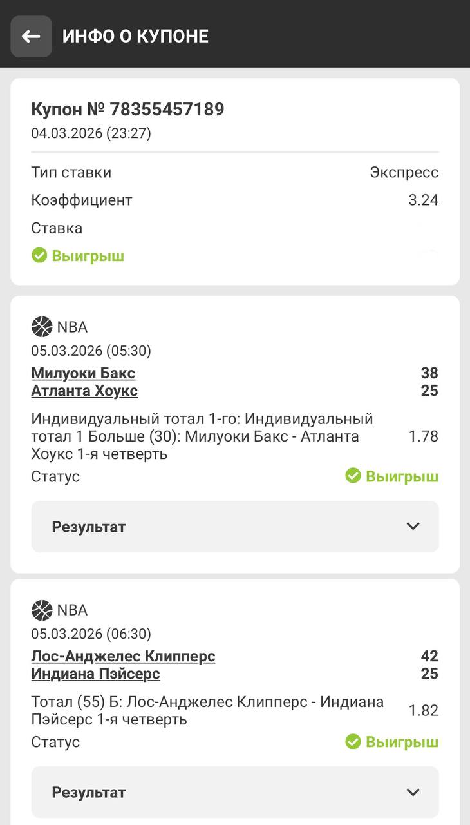The height and width of the screenshot is (825, 470).
Task: Tap the back arrow button
Action: click(x=31, y=37)
